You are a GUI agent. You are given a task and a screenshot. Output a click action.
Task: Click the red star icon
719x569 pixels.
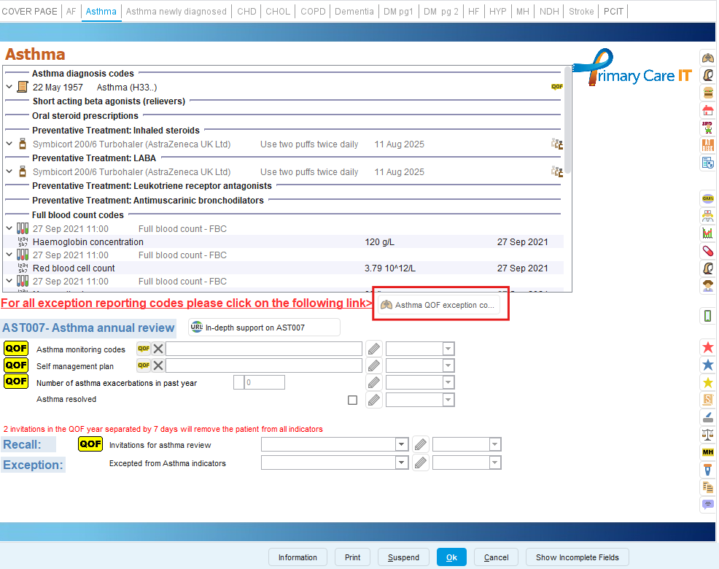pos(707,347)
